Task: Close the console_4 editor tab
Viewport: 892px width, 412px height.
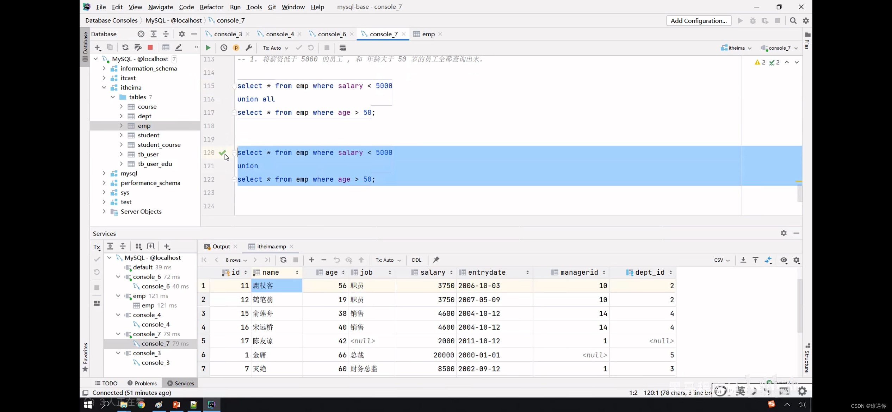Action: (x=299, y=34)
